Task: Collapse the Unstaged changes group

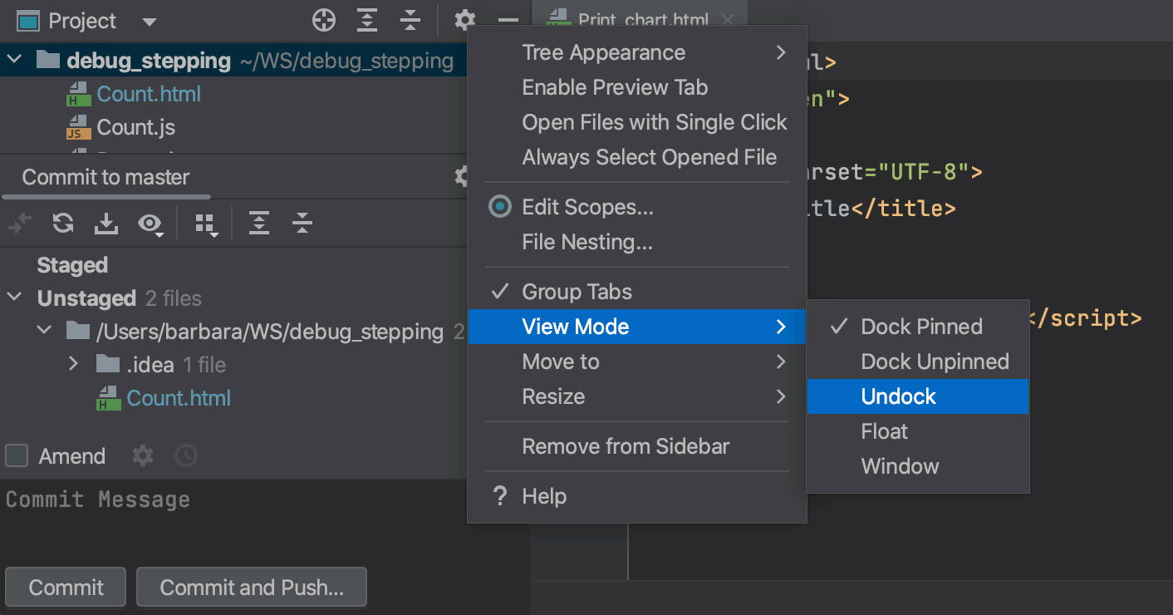Action: coord(15,298)
